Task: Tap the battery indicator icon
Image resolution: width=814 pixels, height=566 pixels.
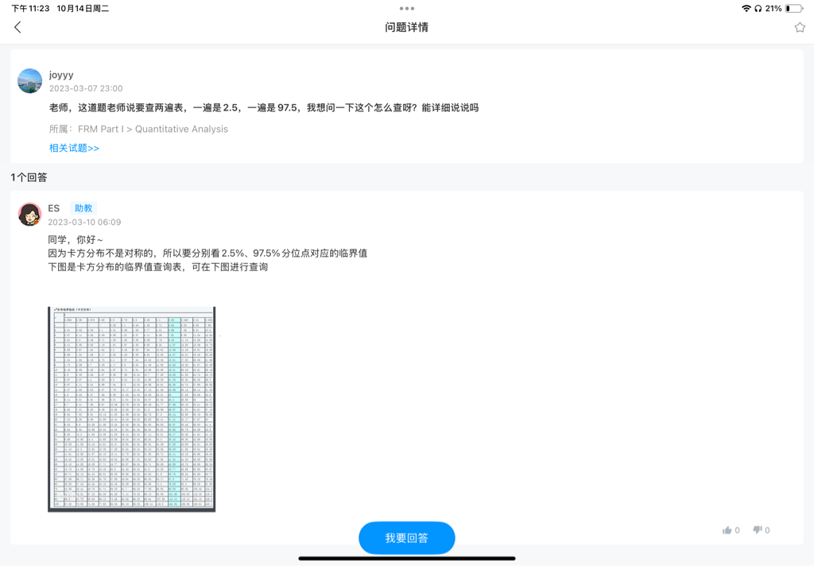Action: 793,8
